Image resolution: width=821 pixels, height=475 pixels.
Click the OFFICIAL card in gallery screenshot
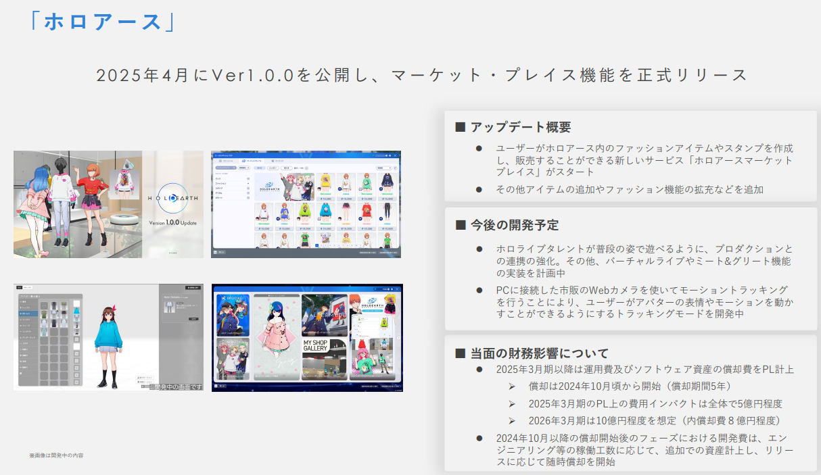click(x=232, y=315)
